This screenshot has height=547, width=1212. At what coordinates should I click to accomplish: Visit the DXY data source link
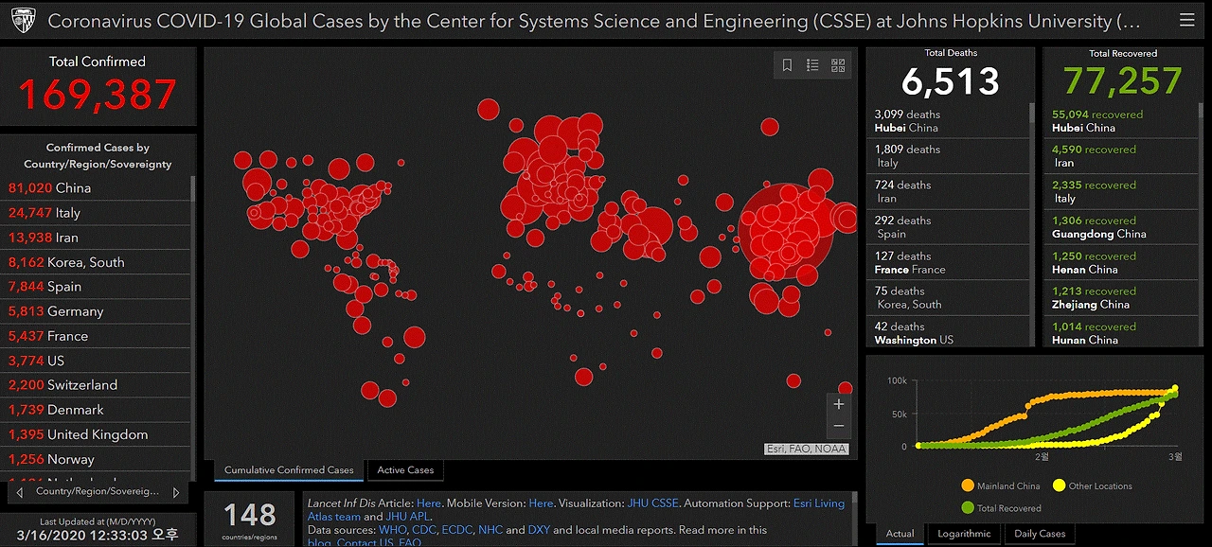(x=539, y=530)
